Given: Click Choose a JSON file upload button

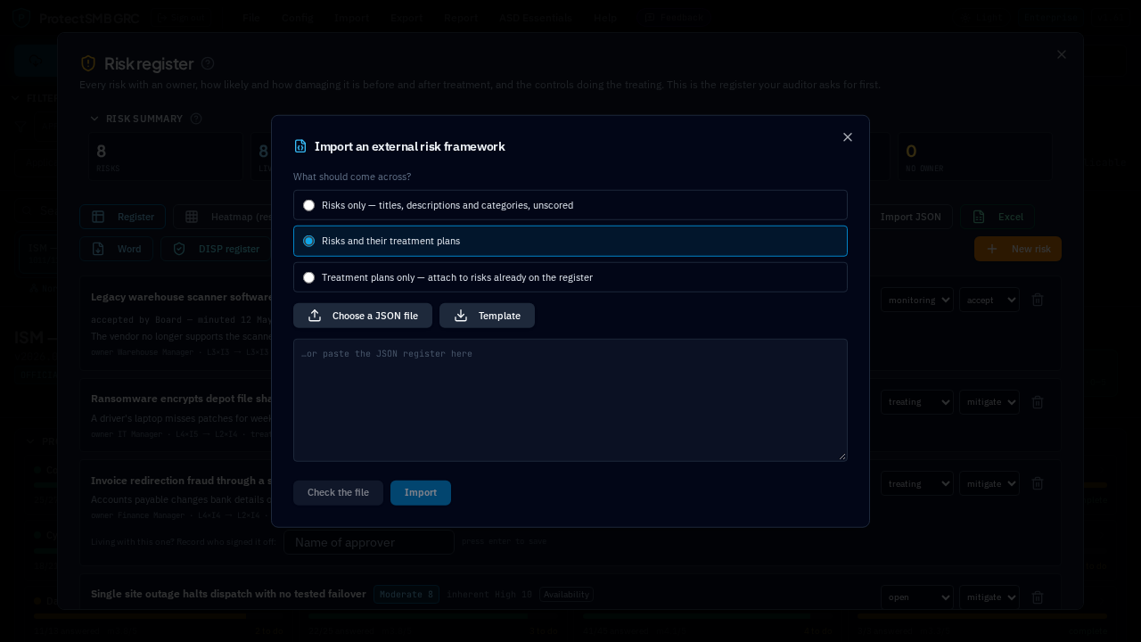Looking at the screenshot, I should [363, 316].
